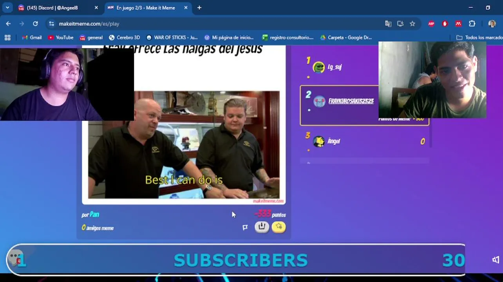Open the Extensions puzzle menu
503x282 pixels.
(x=472, y=24)
